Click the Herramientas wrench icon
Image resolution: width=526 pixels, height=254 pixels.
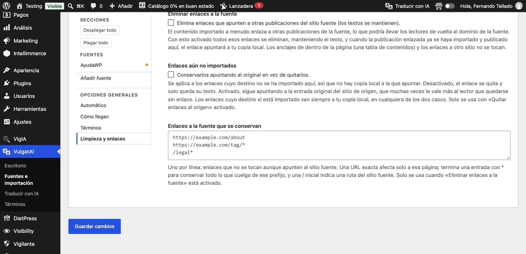(x=6, y=109)
